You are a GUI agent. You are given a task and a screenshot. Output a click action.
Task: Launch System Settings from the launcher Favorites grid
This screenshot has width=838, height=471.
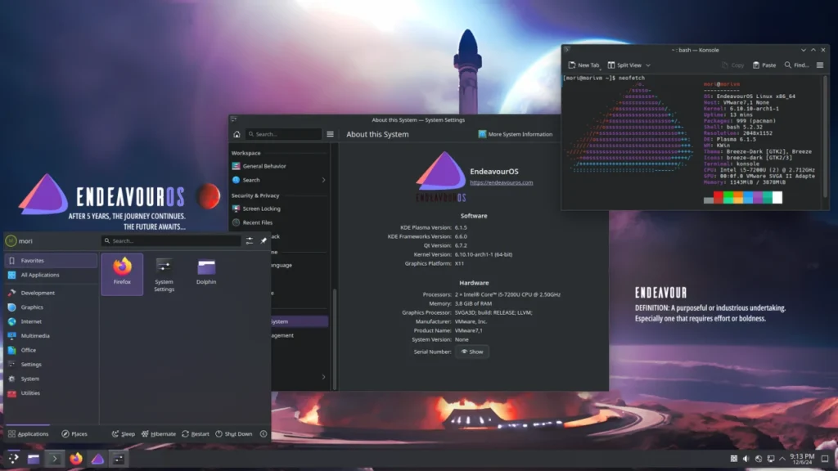coord(164,275)
